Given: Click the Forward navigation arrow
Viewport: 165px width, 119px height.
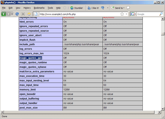Looking at the screenshot, I should 8,14.
